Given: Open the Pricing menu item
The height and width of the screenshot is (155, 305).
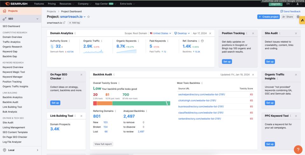Looking at the screenshot, I should coord(52,4).
